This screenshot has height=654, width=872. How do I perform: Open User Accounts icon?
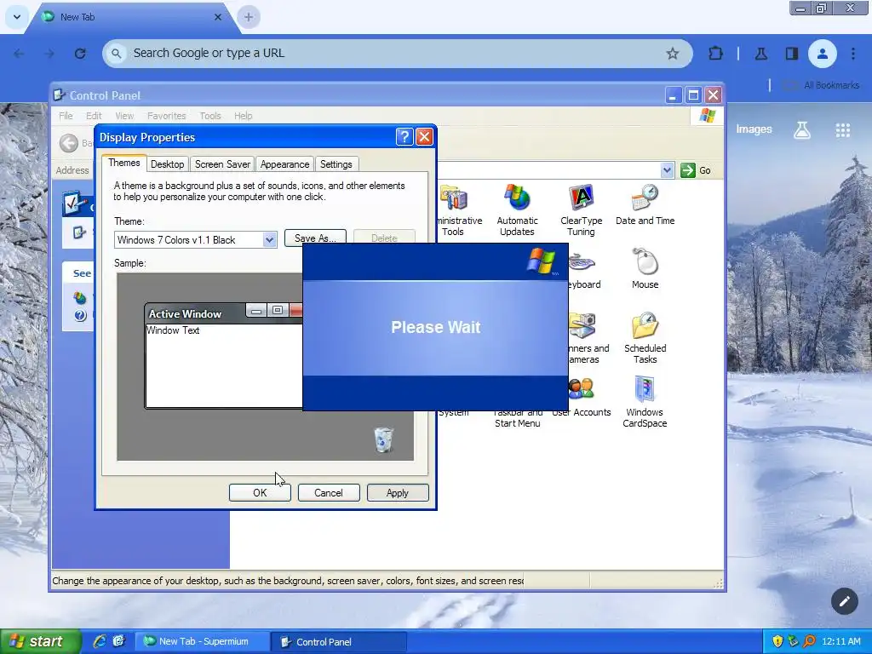pyautogui.click(x=581, y=397)
